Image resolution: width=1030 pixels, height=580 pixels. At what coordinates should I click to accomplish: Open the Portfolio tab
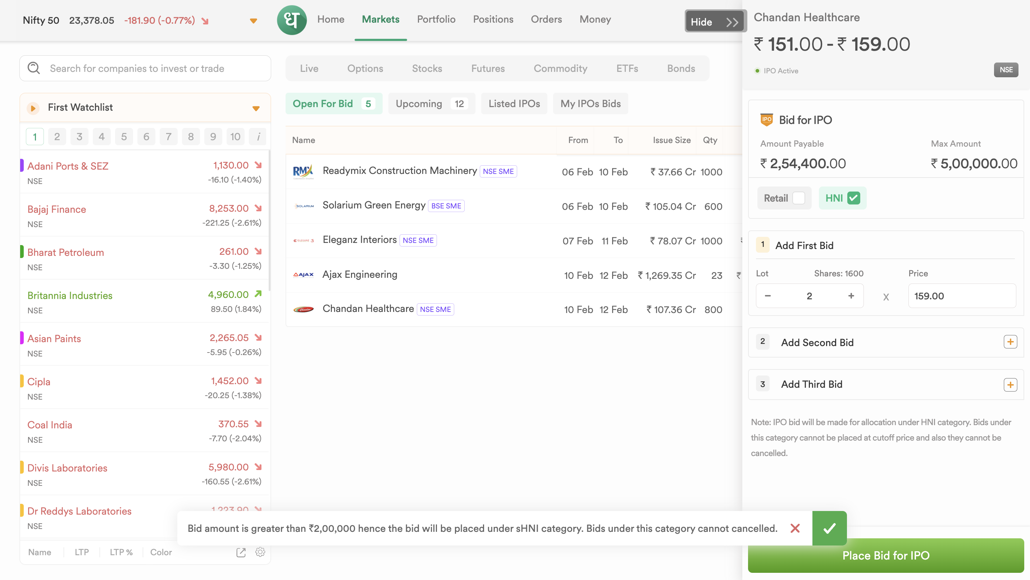click(436, 19)
